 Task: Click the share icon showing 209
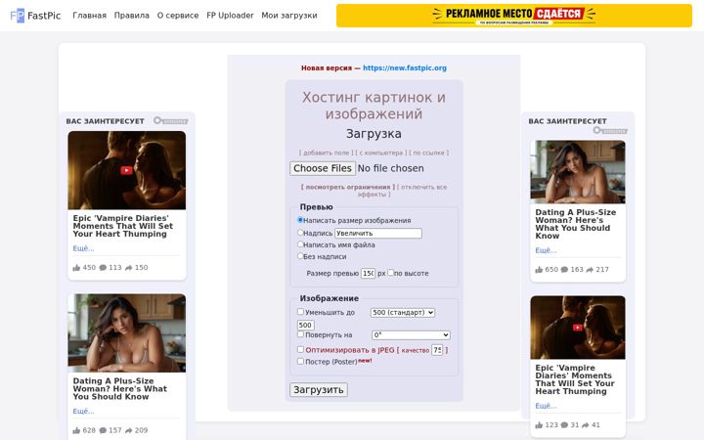click(128, 430)
